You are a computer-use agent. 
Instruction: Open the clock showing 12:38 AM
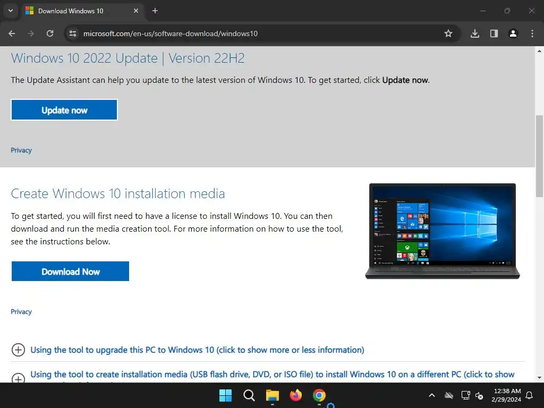[506, 395]
